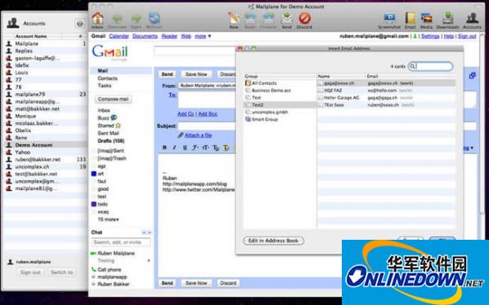
Task: Click the font size formatting icon
Action: click(x=205, y=148)
